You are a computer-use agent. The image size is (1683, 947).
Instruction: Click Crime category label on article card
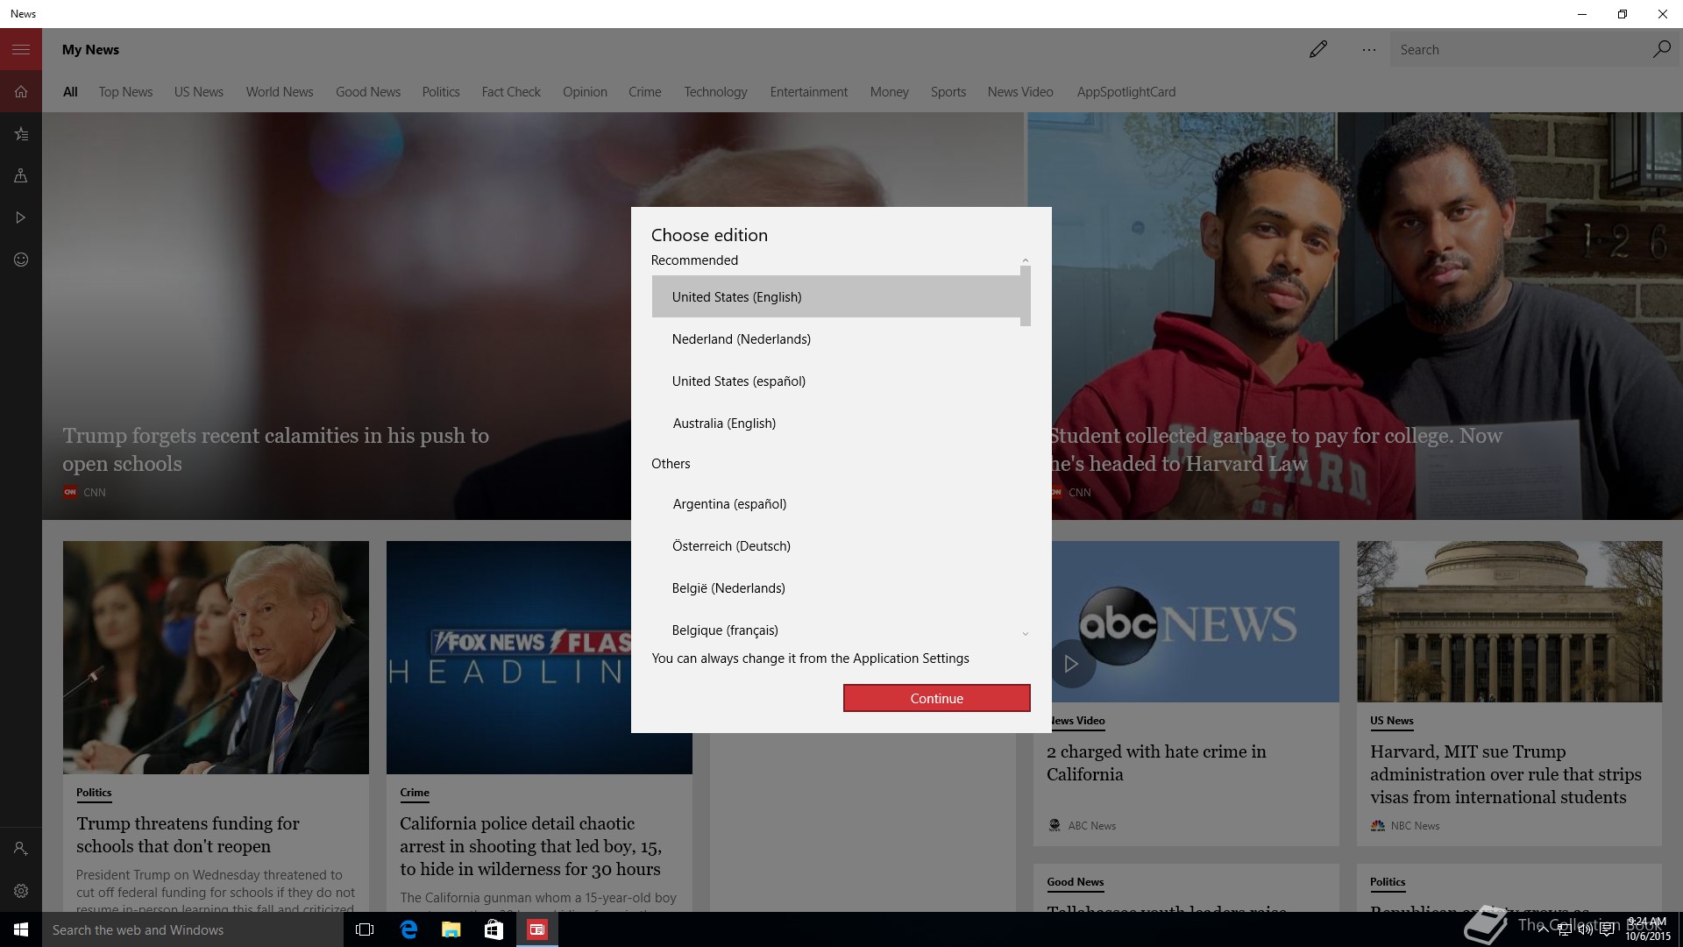415,793
